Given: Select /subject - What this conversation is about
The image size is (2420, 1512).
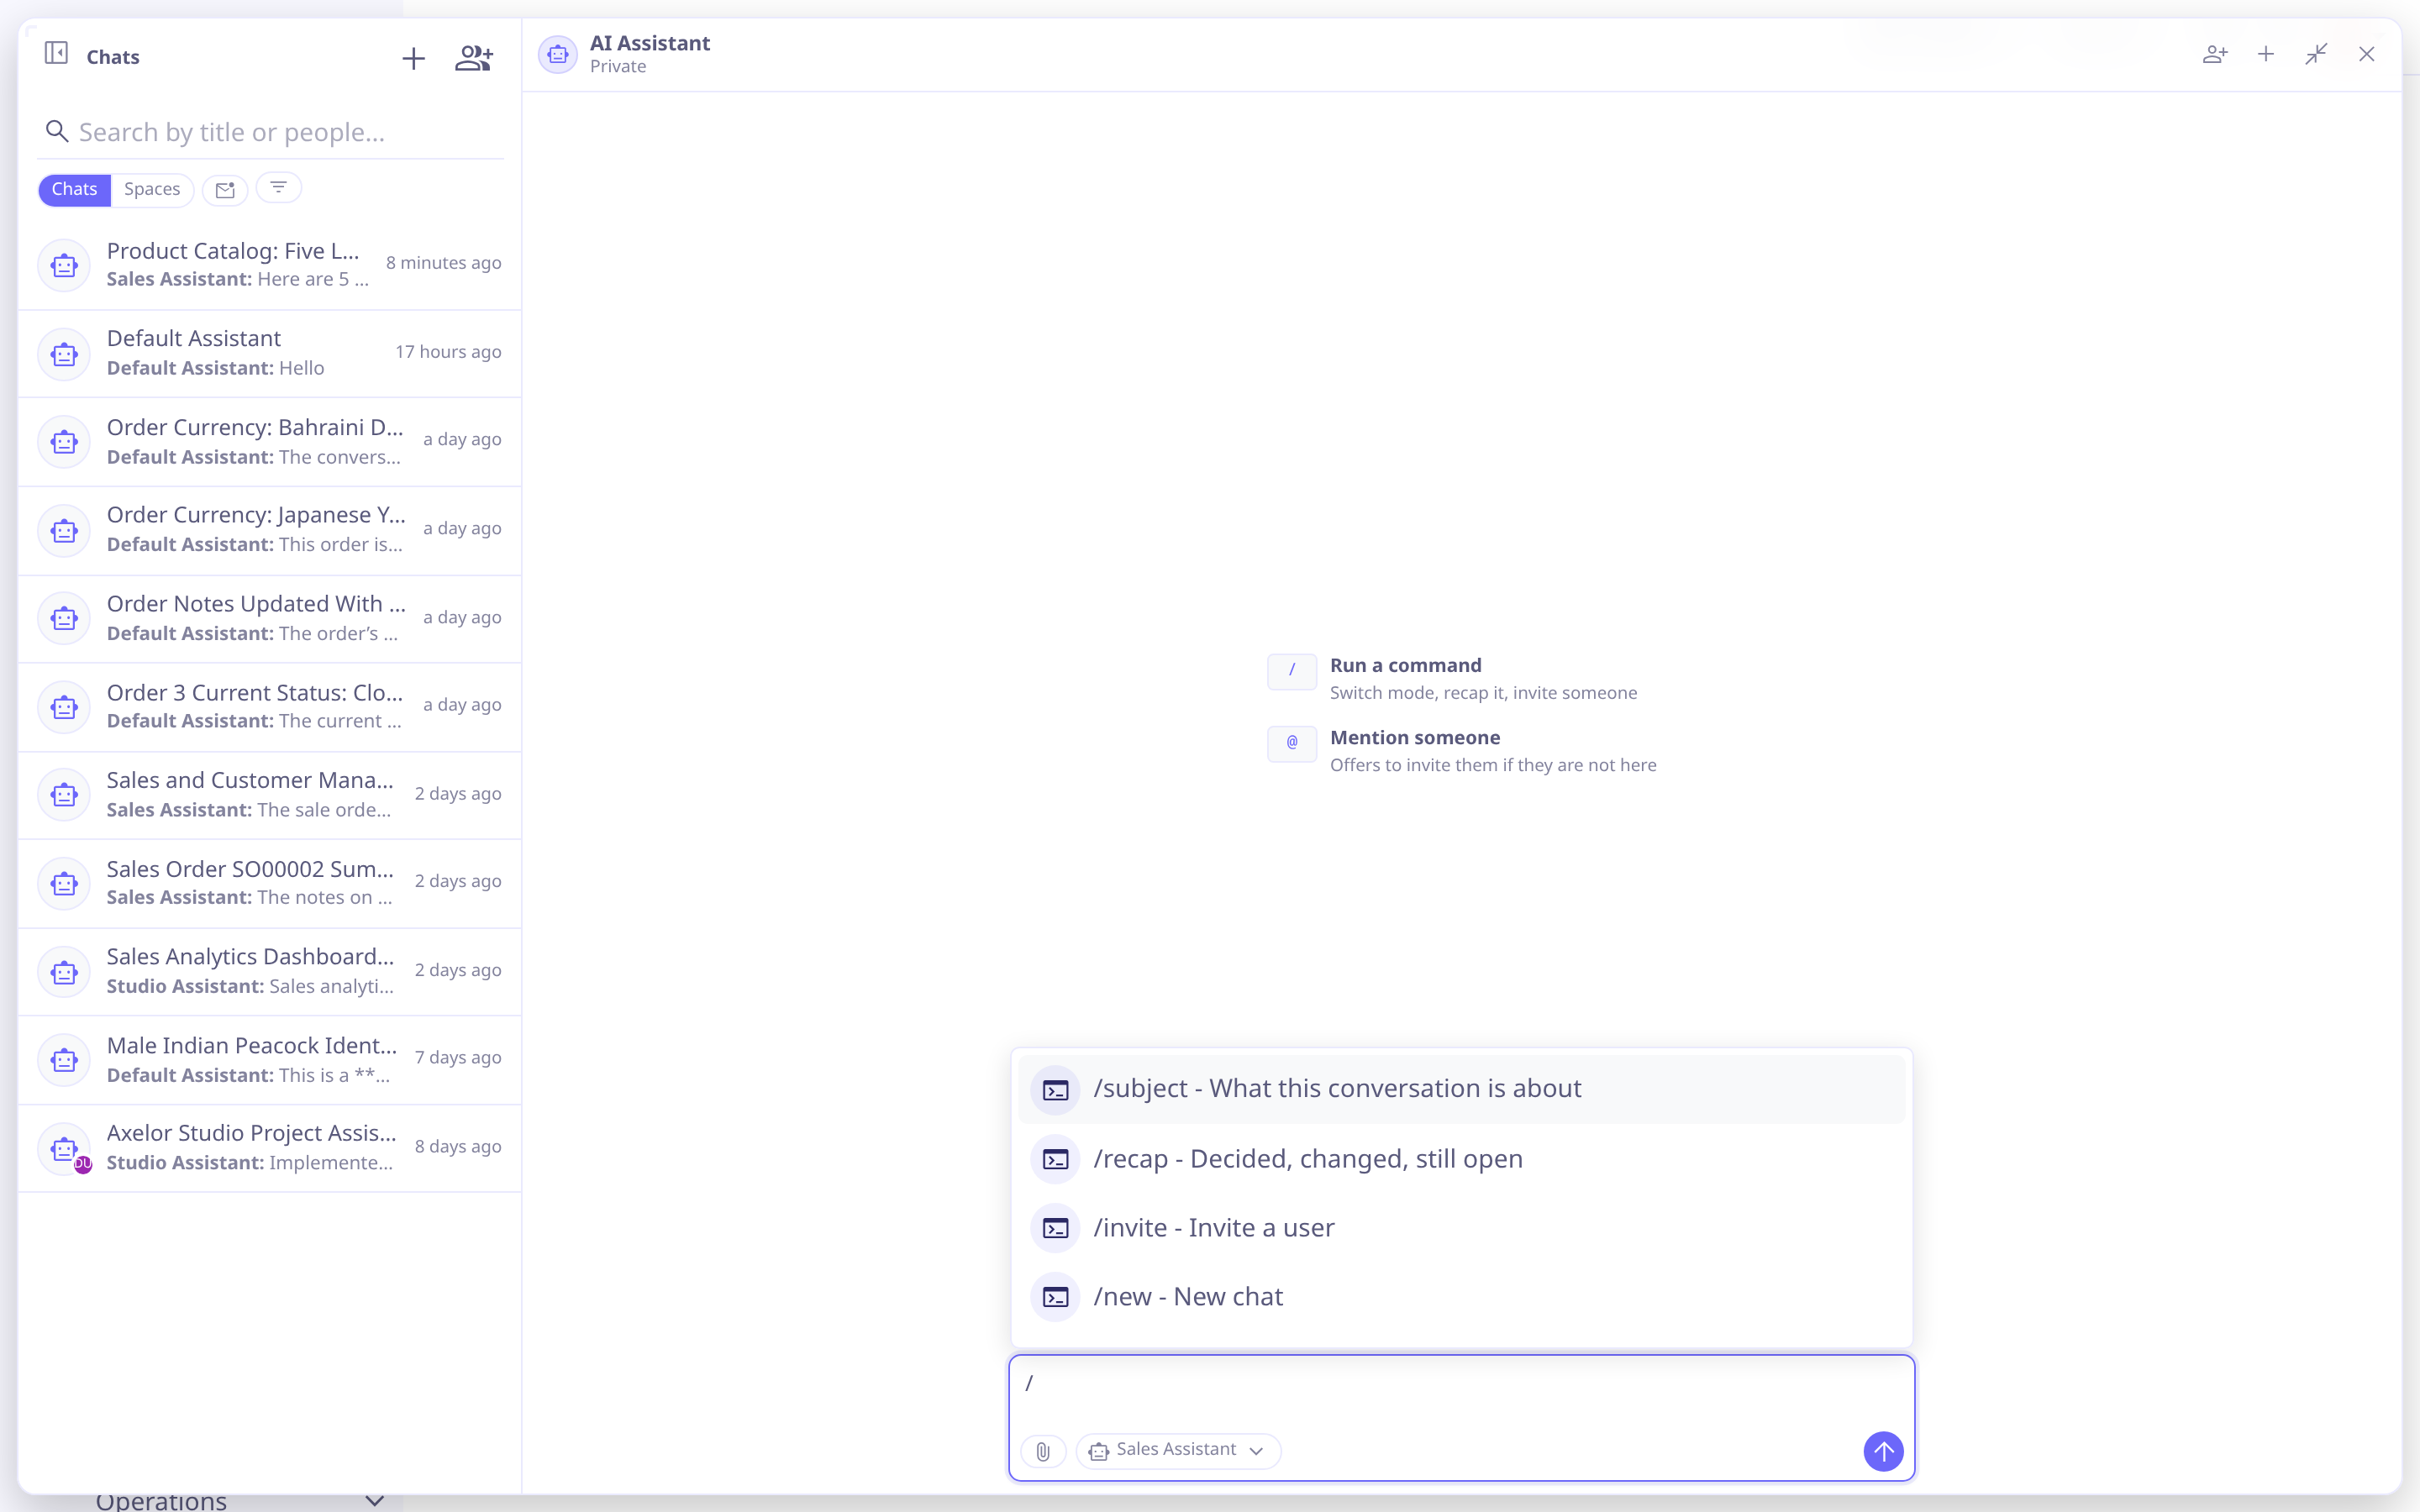Looking at the screenshot, I should (x=1461, y=1089).
